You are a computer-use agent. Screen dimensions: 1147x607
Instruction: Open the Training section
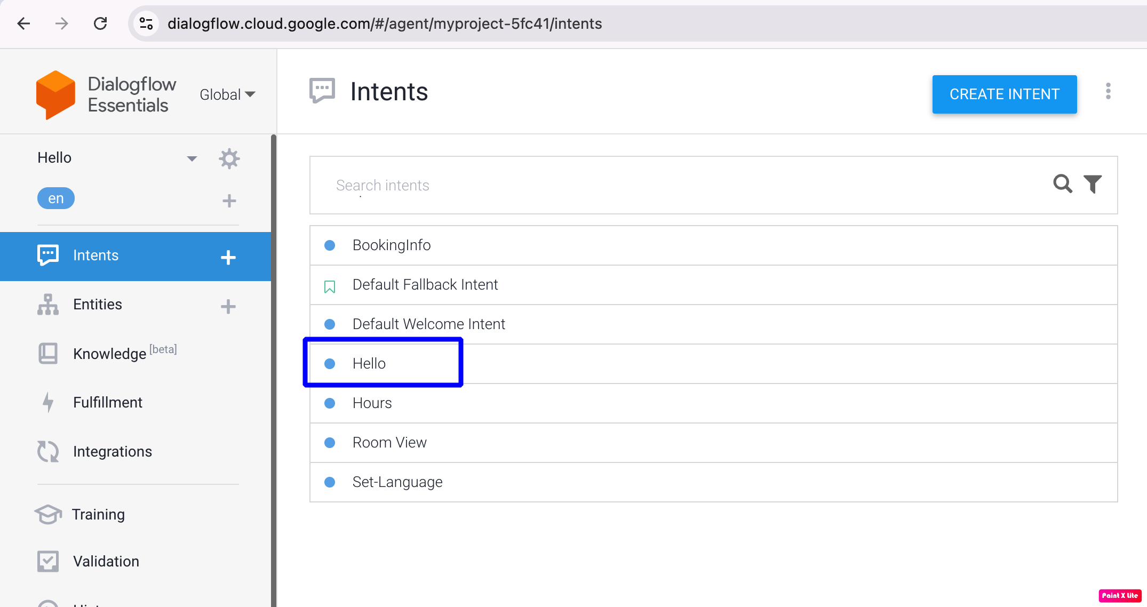pos(99,514)
